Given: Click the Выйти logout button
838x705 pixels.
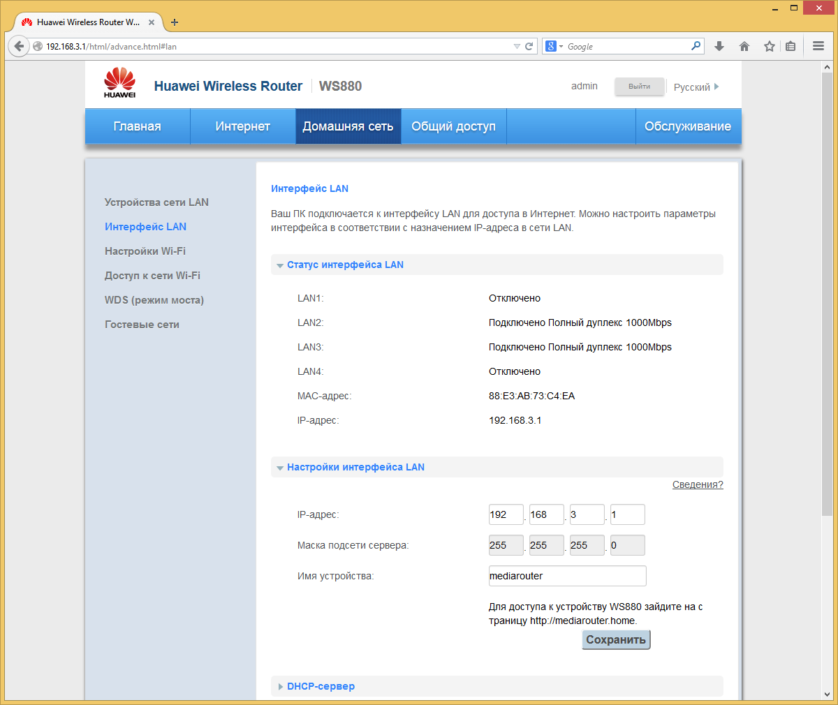Looking at the screenshot, I should [x=639, y=87].
